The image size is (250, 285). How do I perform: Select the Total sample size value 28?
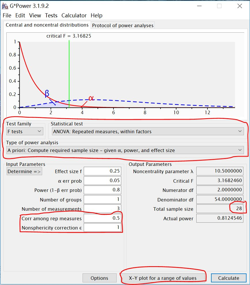pyautogui.click(x=220, y=209)
